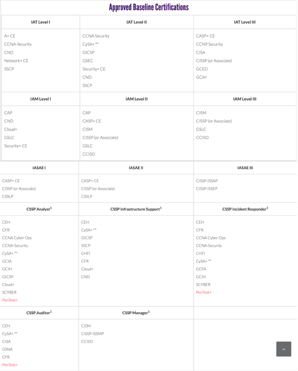Click CCNP Security in IAT Level III
The height and width of the screenshot is (371, 298).
tap(210, 44)
